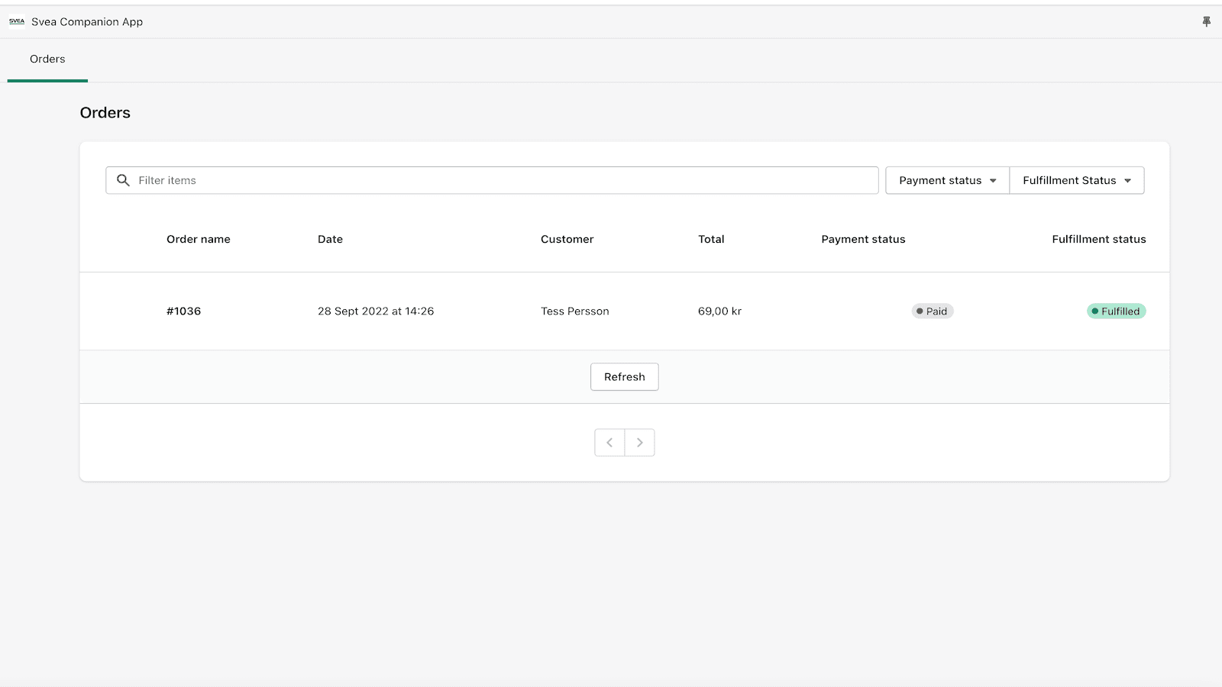Click the Fulfilled status badge on order #1036
Viewport: 1222px width, 687px height.
(x=1116, y=311)
